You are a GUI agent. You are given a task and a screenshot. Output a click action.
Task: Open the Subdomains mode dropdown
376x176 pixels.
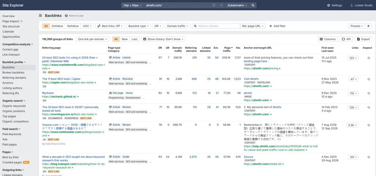[237, 5]
